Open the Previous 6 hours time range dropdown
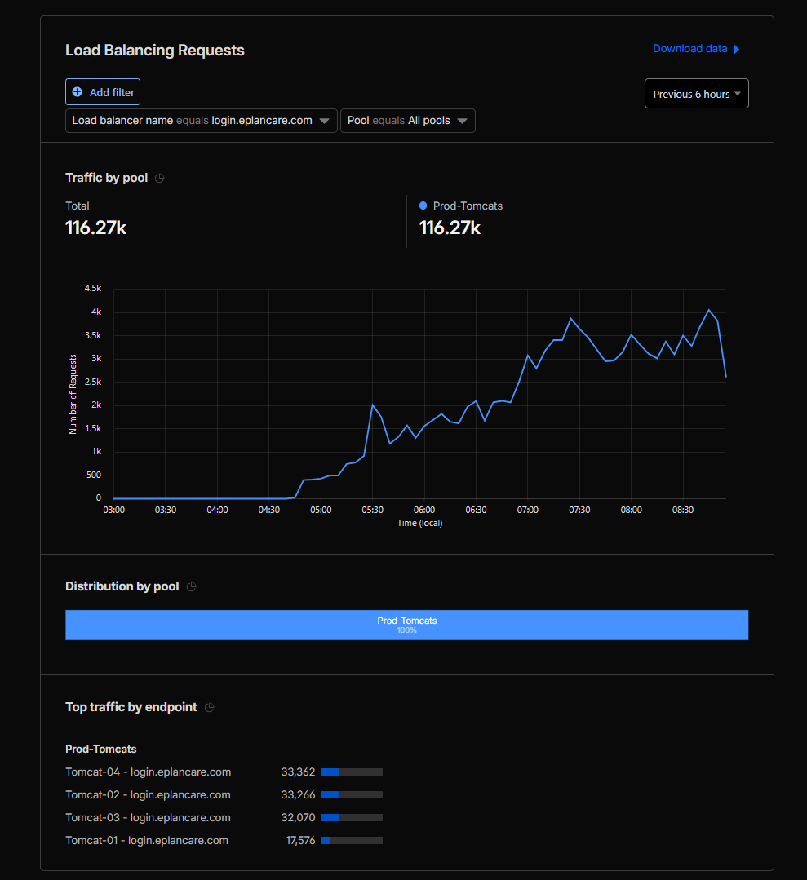The height and width of the screenshot is (880, 807). click(x=696, y=94)
